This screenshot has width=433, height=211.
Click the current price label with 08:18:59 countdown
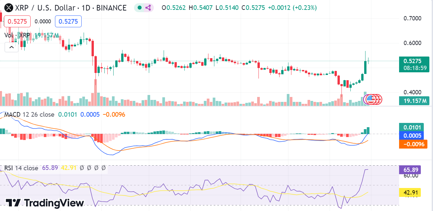coord(414,64)
